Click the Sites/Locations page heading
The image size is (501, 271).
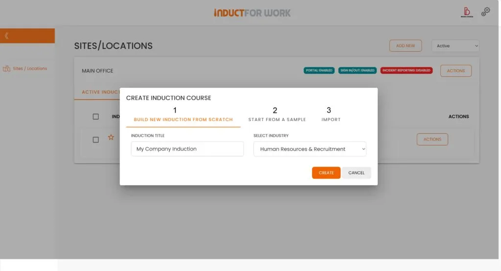(114, 46)
